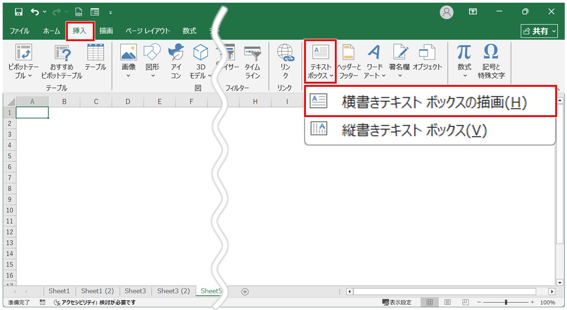
Task: Switch to Page Break Preview icon
Action: 465,302
